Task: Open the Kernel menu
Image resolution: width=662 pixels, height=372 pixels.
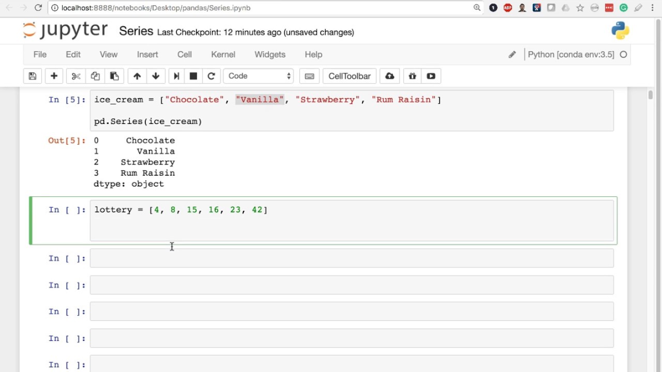Action: (x=222, y=54)
